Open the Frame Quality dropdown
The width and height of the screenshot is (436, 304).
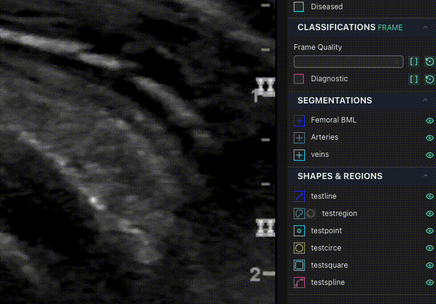[349, 62]
